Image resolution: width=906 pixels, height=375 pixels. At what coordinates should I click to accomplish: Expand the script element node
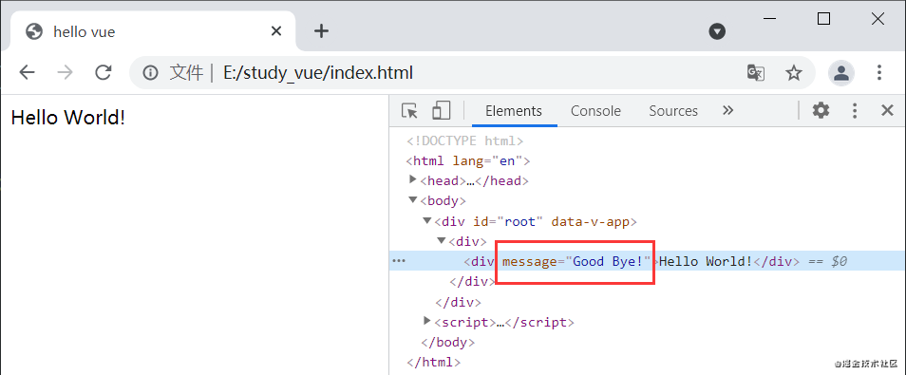[x=427, y=321]
